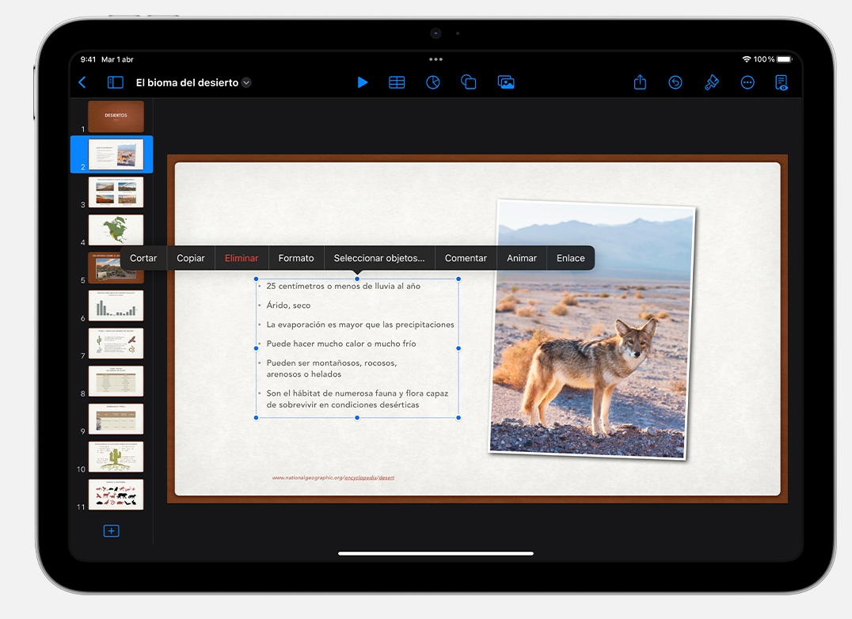Screen dimensions: 852x619
Task: Click bullet text 'Árido, seco'
Action: 288,306
